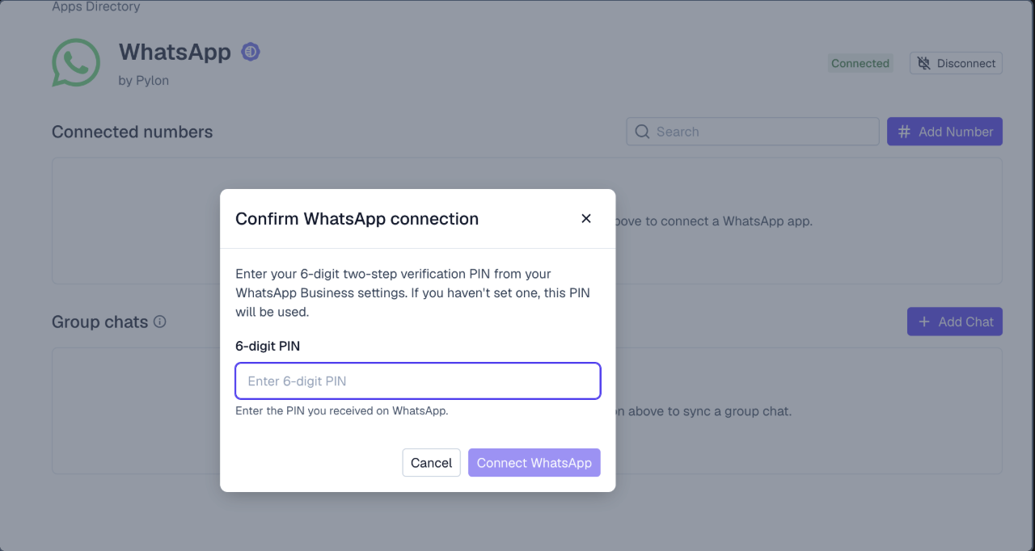Click the WhatsApp logo icon
1035x551 pixels.
(76, 63)
